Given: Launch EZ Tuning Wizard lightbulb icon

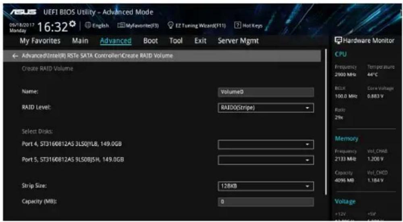Looking at the screenshot, I should (x=170, y=25).
